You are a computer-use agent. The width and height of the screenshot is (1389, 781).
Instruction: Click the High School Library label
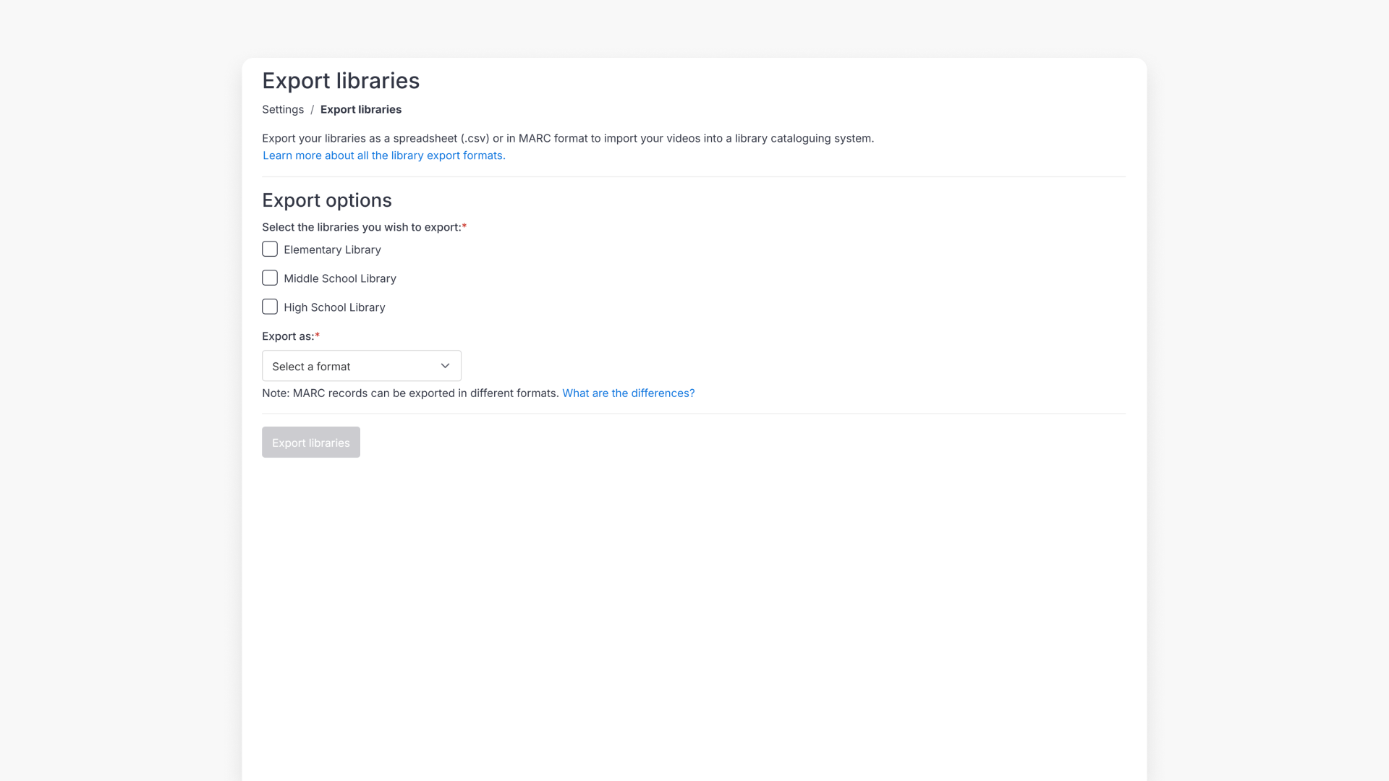334,307
